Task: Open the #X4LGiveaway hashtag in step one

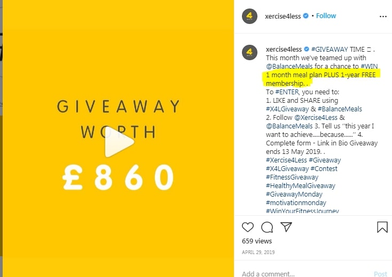Action: click(287, 109)
